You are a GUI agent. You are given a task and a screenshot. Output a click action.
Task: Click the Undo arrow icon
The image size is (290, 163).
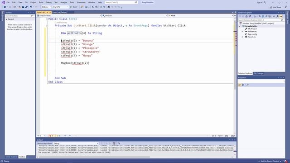point(31,7)
